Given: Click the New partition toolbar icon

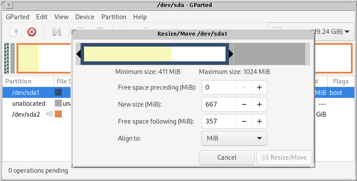Looking at the screenshot, I should (13, 32).
